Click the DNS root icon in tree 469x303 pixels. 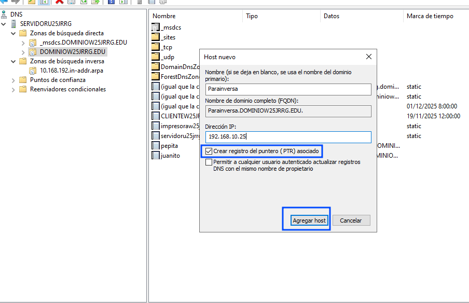point(4,15)
